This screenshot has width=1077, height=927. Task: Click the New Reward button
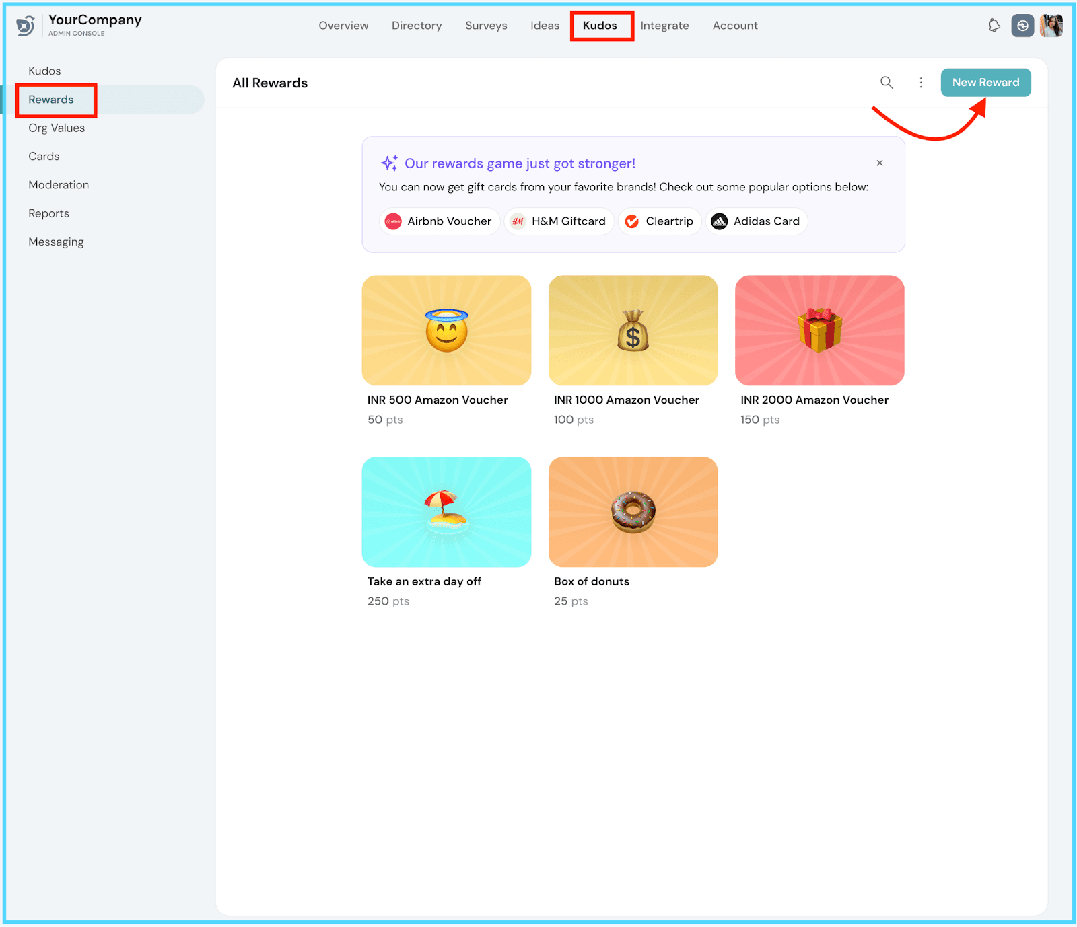pos(985,83)
